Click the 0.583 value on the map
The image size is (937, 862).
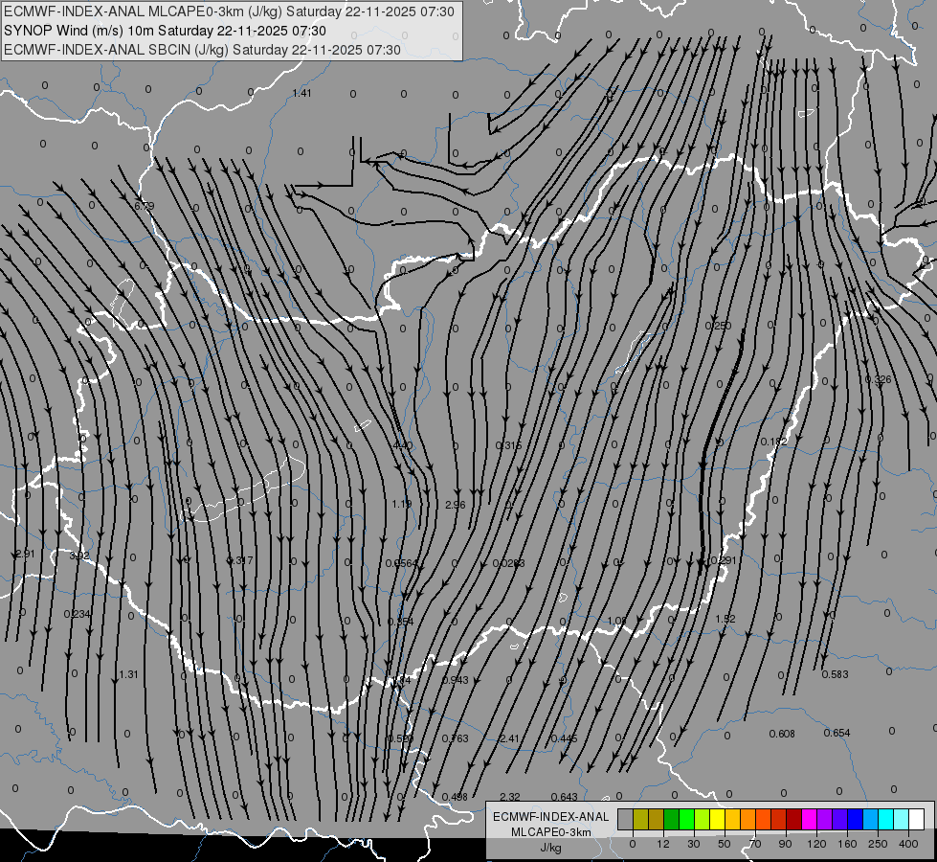coord(835,674)
